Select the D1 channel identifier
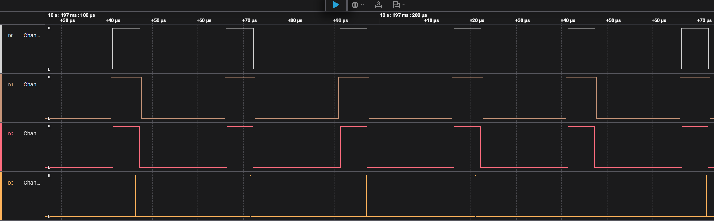Screen dimensions: 714x221 [x=11, y=85]
